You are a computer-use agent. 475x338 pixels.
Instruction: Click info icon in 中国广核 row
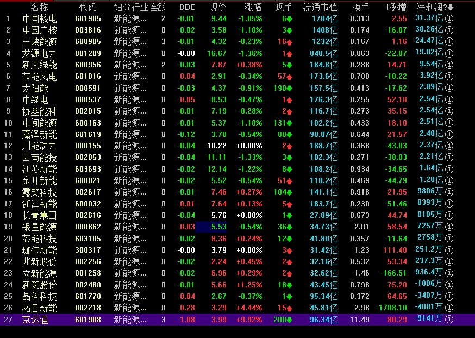pos(449,30)
